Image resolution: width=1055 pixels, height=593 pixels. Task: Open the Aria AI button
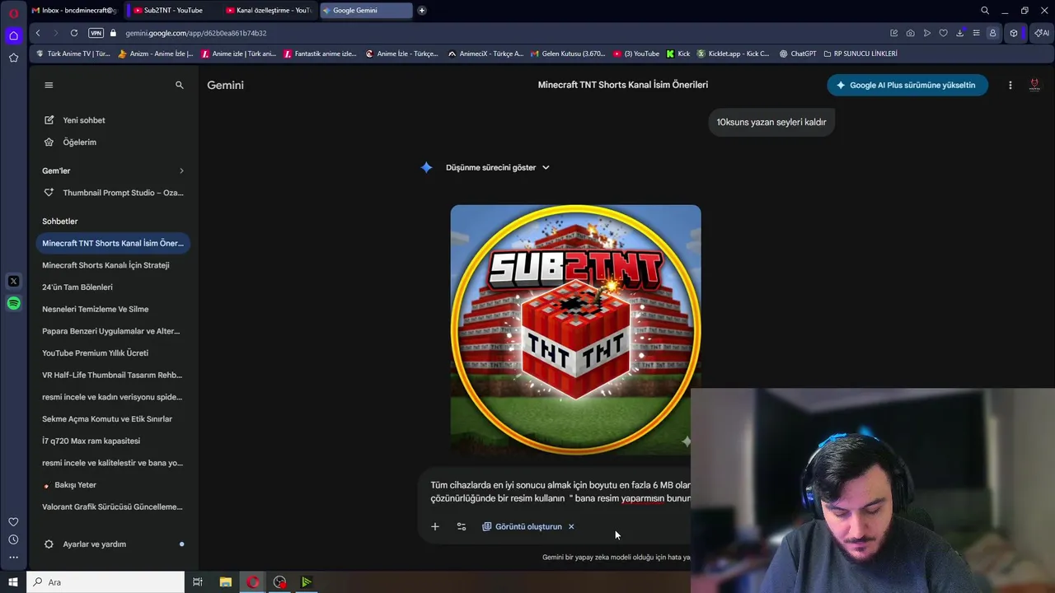coord(1042,33)
